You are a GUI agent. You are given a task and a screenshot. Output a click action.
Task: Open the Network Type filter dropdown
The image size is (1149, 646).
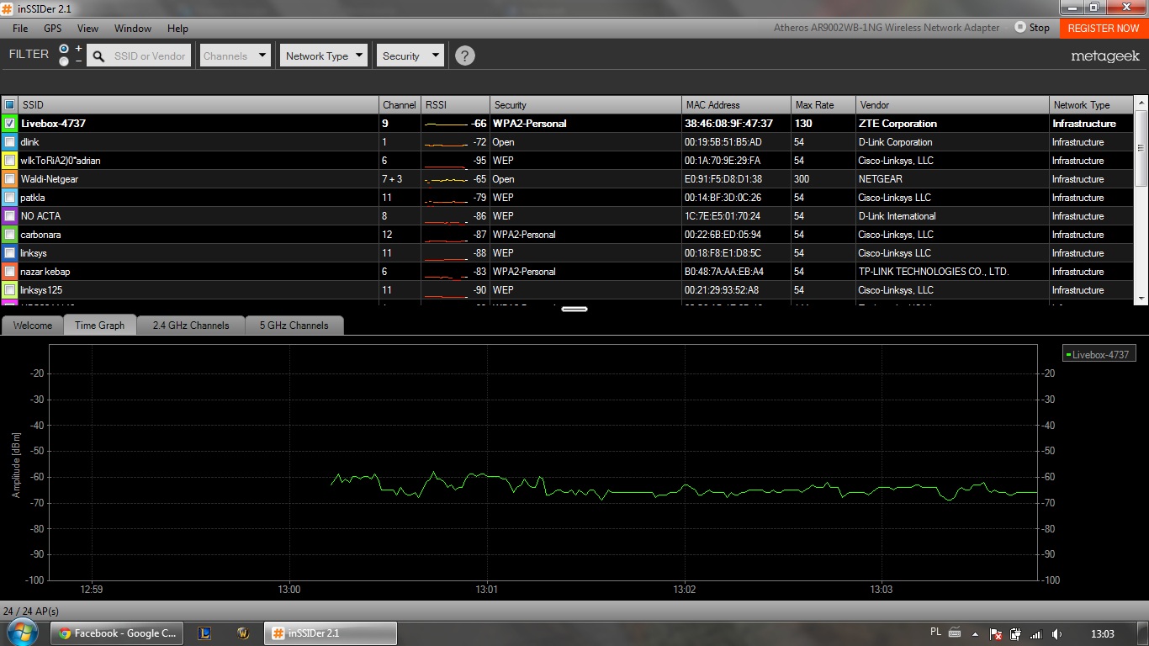pos(324,56)
